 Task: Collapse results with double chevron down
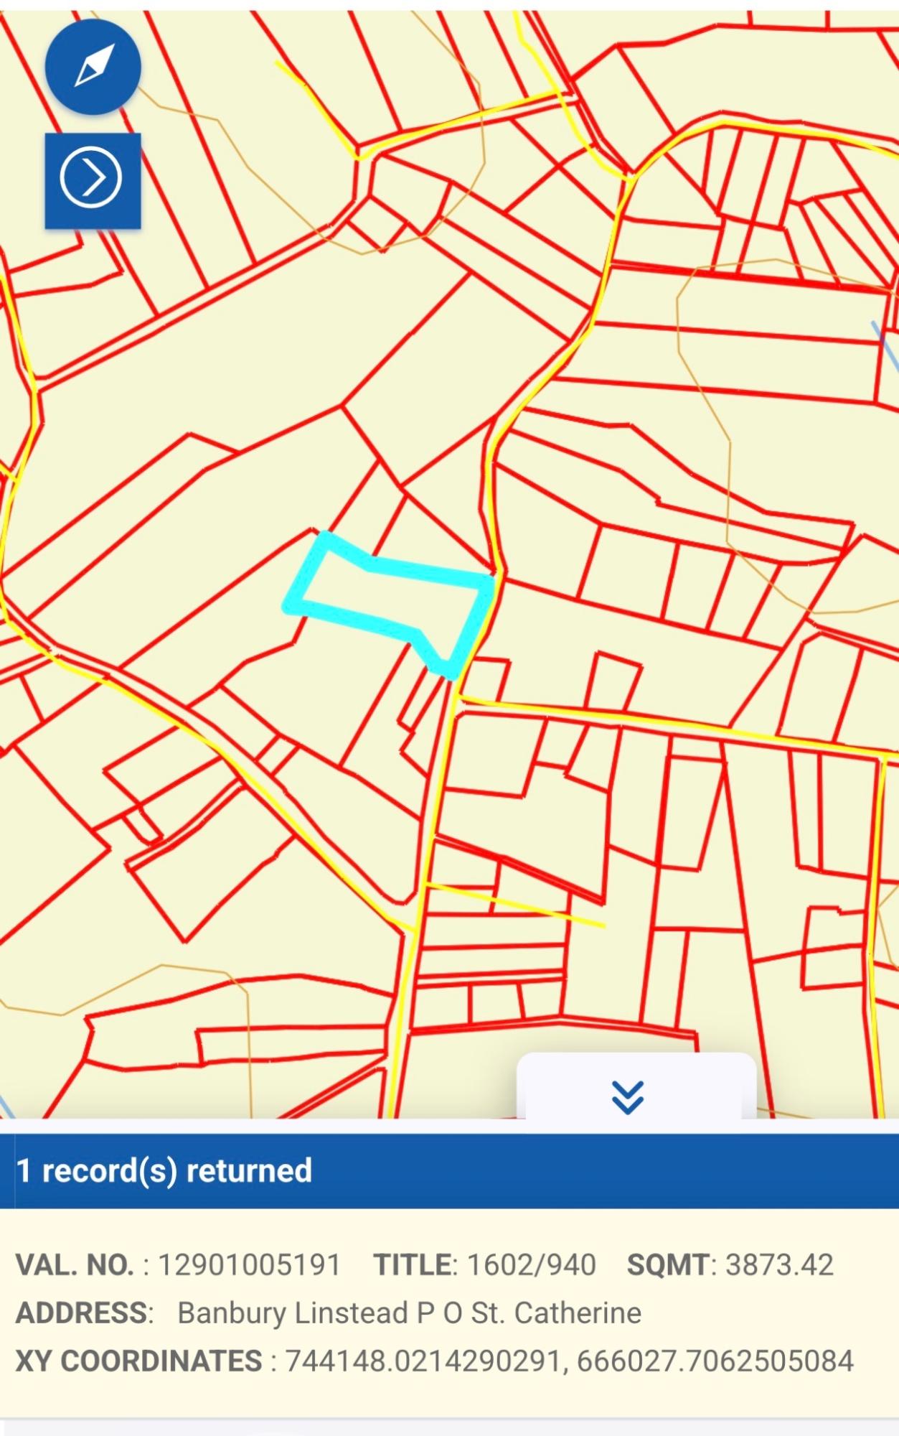(628, 1097)
